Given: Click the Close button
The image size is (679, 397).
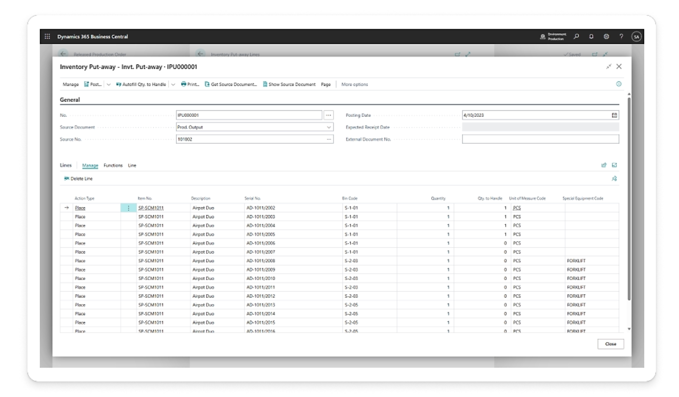Looking at the screenshot, I should coord(610,344).
